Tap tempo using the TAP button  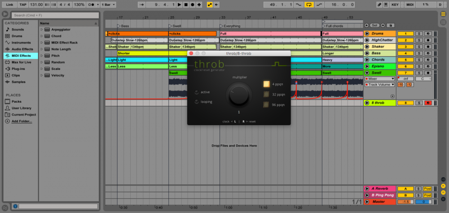(23, 4)
